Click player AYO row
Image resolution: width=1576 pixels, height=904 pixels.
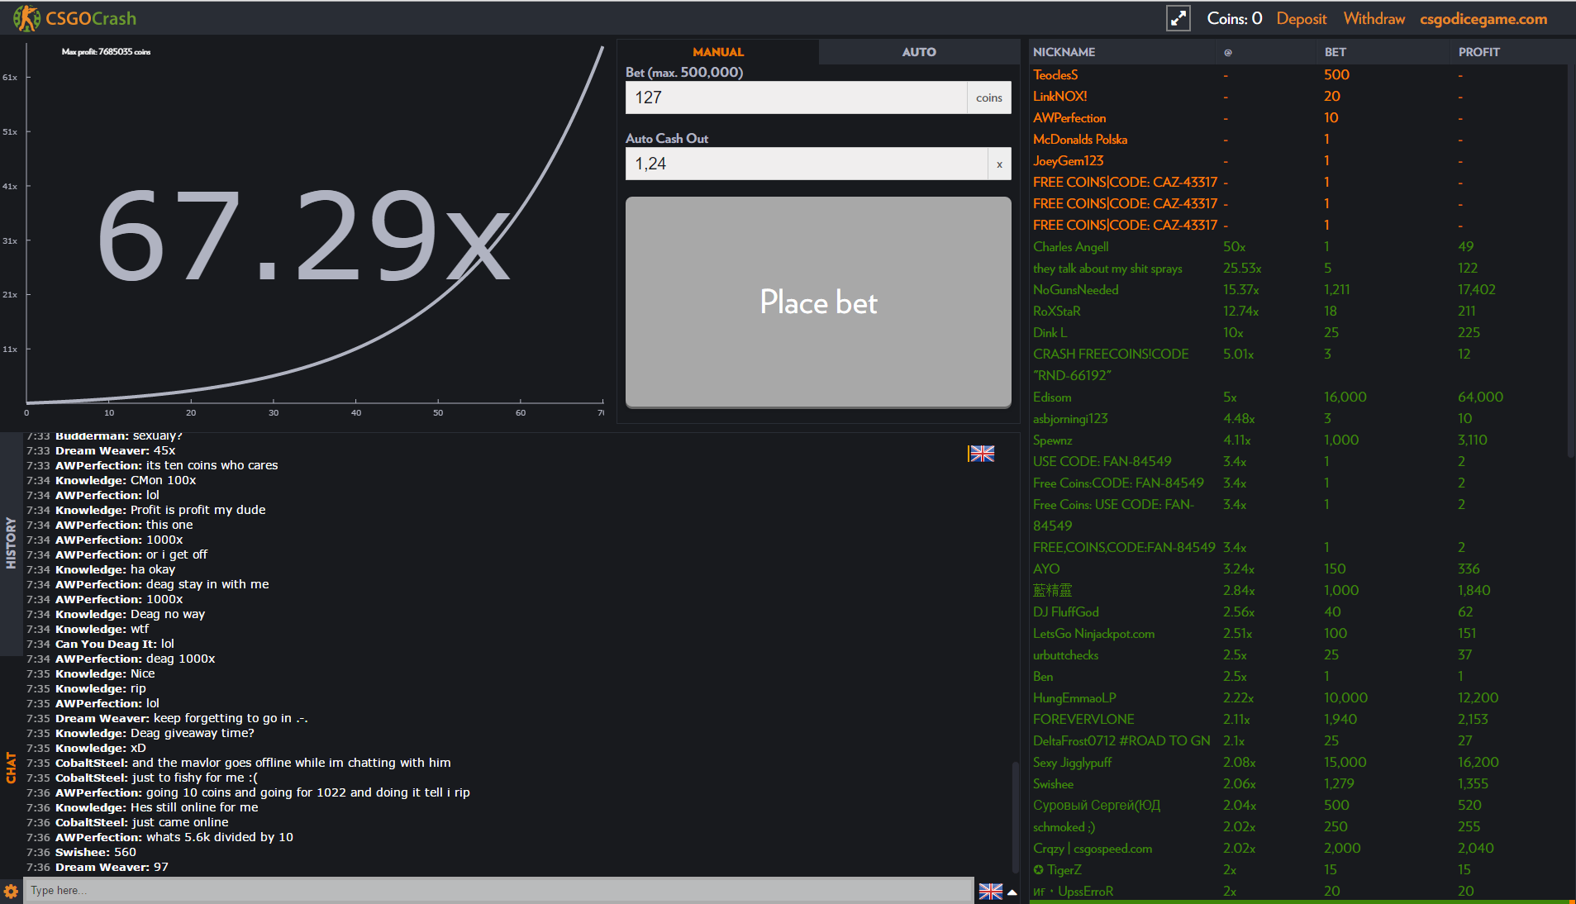click(x=1298, y=569)
